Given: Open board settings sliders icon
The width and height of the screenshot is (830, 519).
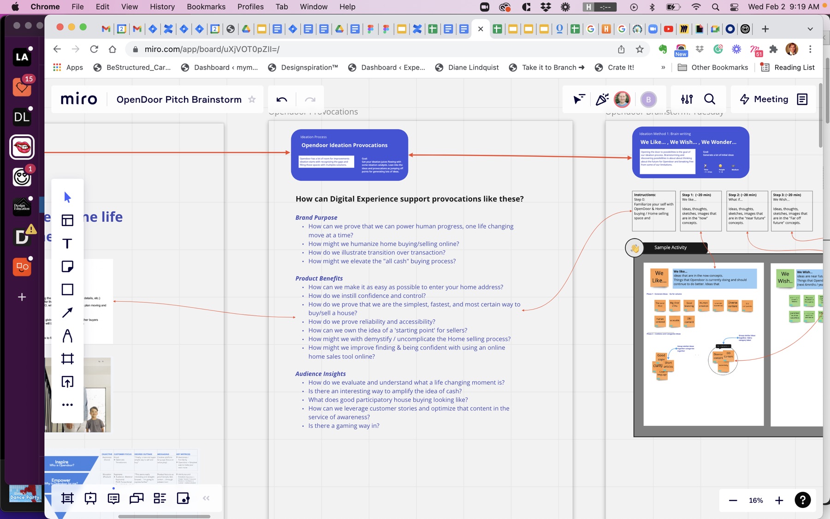Looking at the screenshot, I should point(687,99).
